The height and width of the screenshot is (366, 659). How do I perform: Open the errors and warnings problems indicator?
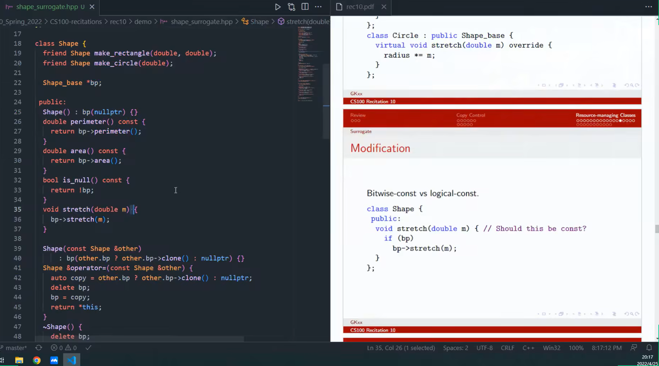(64, 348)
